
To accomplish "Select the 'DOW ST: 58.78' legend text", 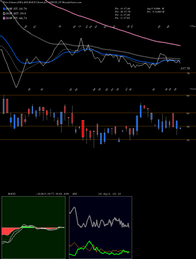I will pyautogui.click(x=16, y=9).
